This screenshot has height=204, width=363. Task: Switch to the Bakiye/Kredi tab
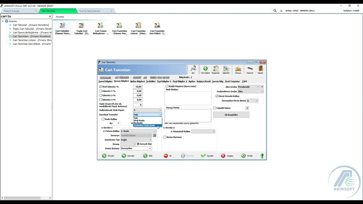(x=204, y=81)
